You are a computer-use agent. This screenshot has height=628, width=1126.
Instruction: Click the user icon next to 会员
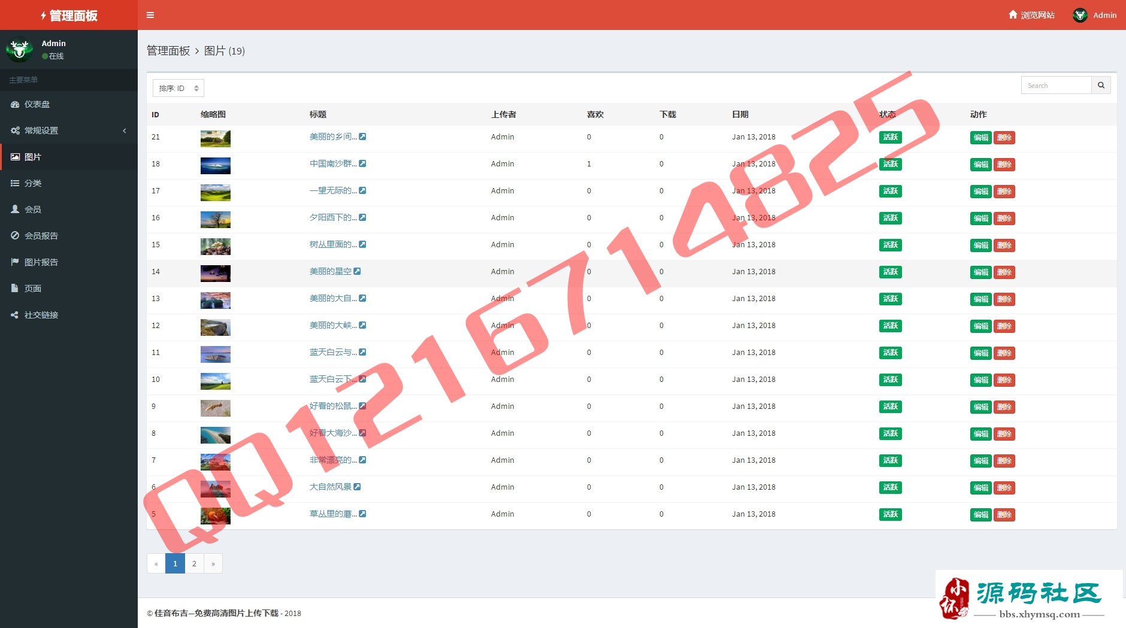pos(15,210)
